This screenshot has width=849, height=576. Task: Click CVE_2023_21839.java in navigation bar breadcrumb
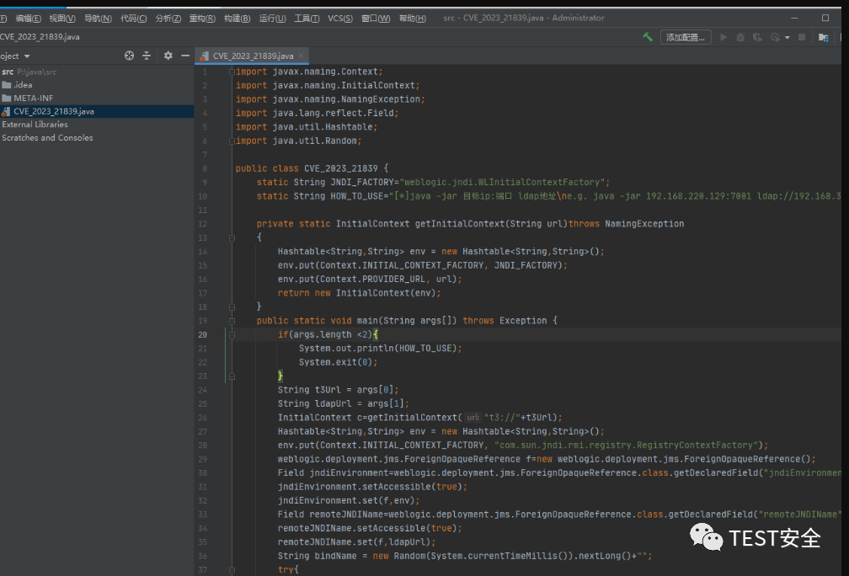click(x=40, y=37)
